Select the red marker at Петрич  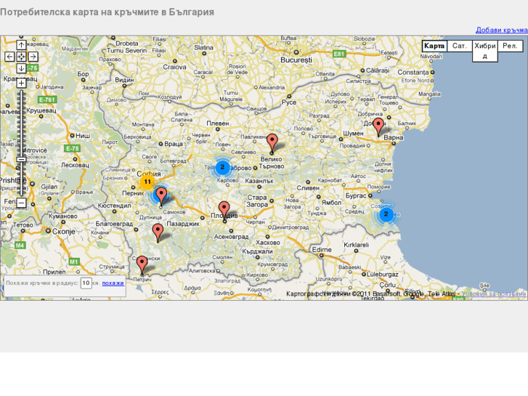[x=142, y=265]
